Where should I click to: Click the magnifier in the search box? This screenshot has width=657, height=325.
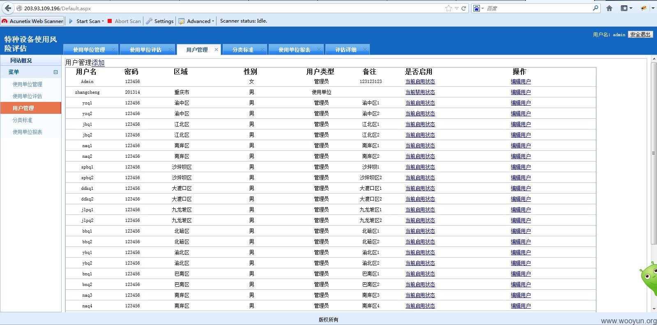pyautogui.click(x=595, y=8)
